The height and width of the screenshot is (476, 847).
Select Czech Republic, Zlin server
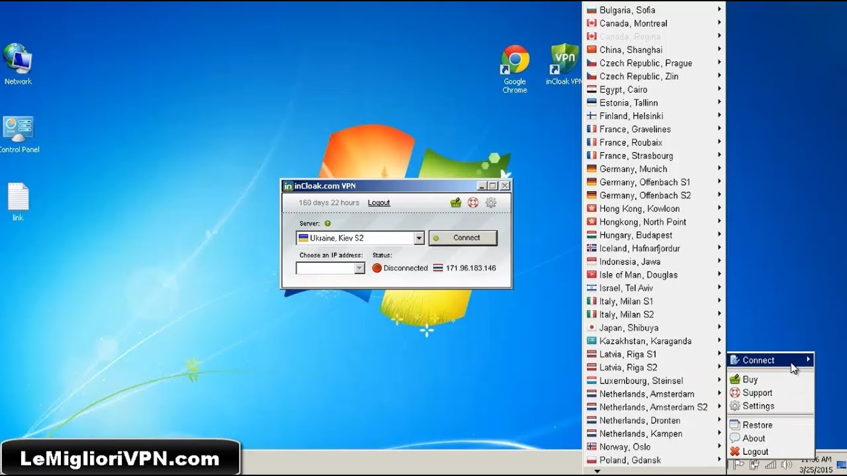[654, 76]
